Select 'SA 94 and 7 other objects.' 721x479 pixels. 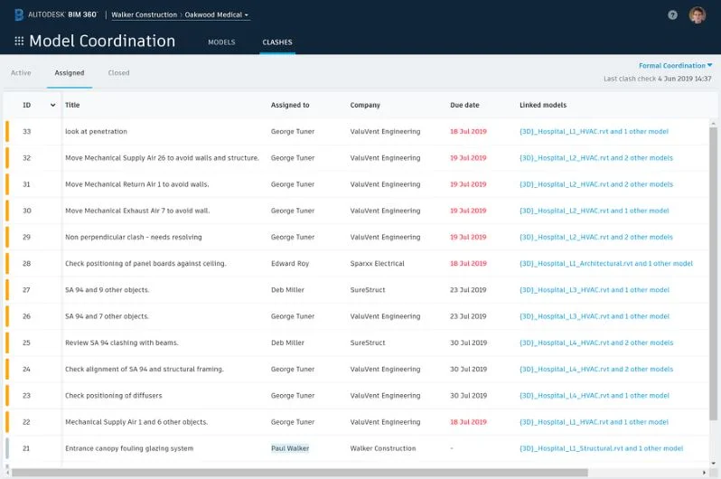point(107,316)
